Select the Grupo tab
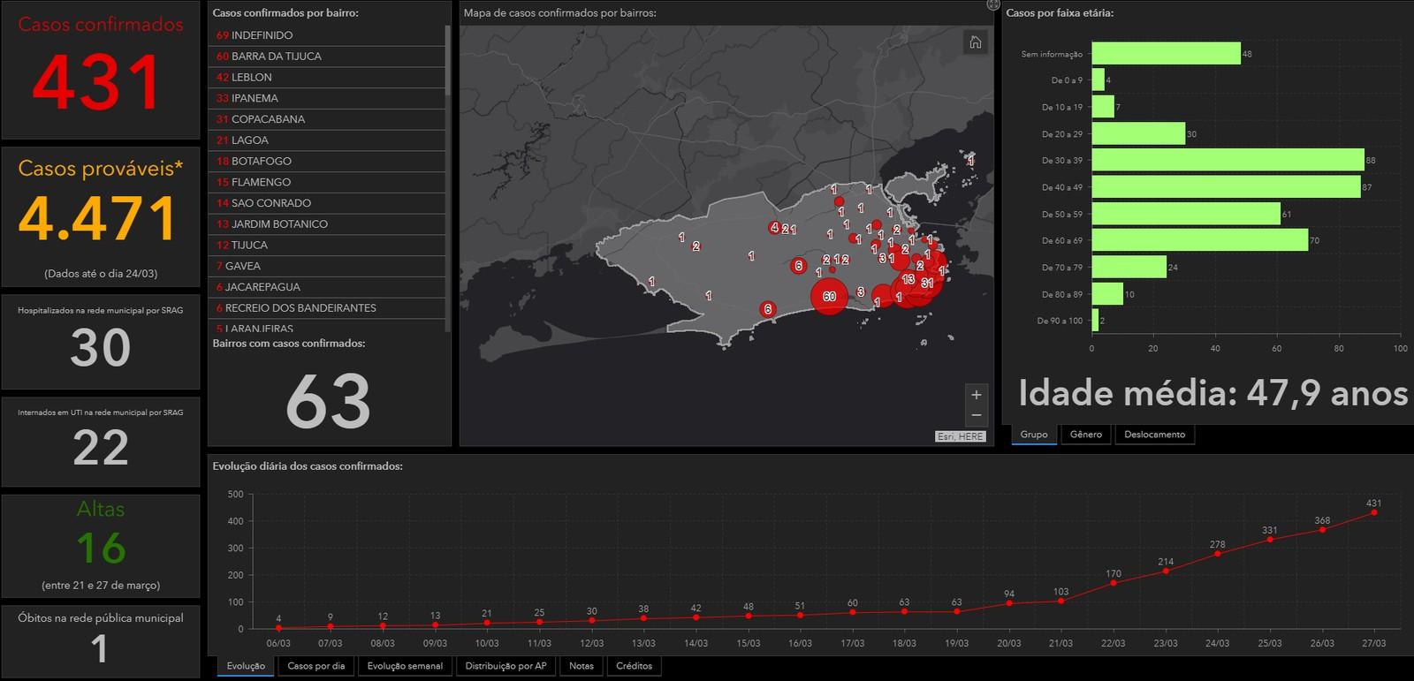 click(x=1034, y=435)
